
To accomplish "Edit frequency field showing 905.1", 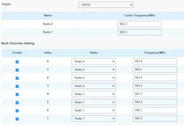I will pos(155,110).
